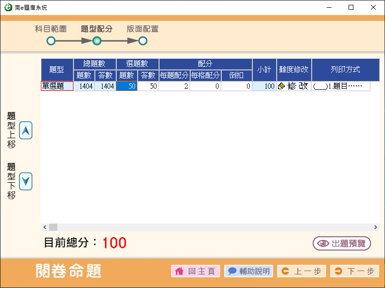Select the 科目範圍 step circle
385x288 pixels.
[x=51, y=41]
